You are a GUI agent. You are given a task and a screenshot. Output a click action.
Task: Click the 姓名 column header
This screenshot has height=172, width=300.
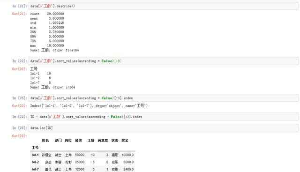click(45, 141)
